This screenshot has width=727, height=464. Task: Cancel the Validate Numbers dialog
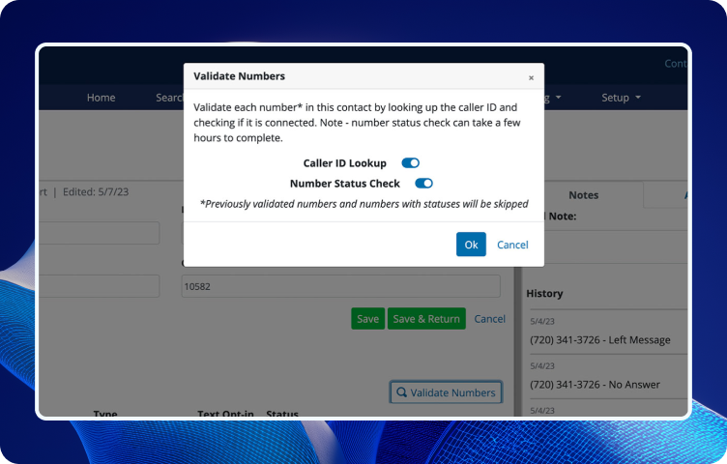tap(512, 245)
